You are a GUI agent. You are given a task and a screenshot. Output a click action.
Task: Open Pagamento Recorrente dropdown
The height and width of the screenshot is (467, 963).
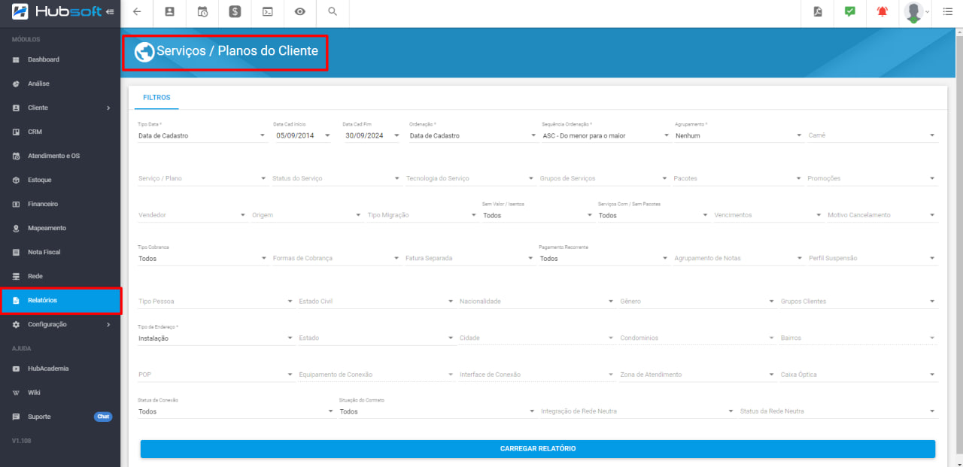pos(604,258)
